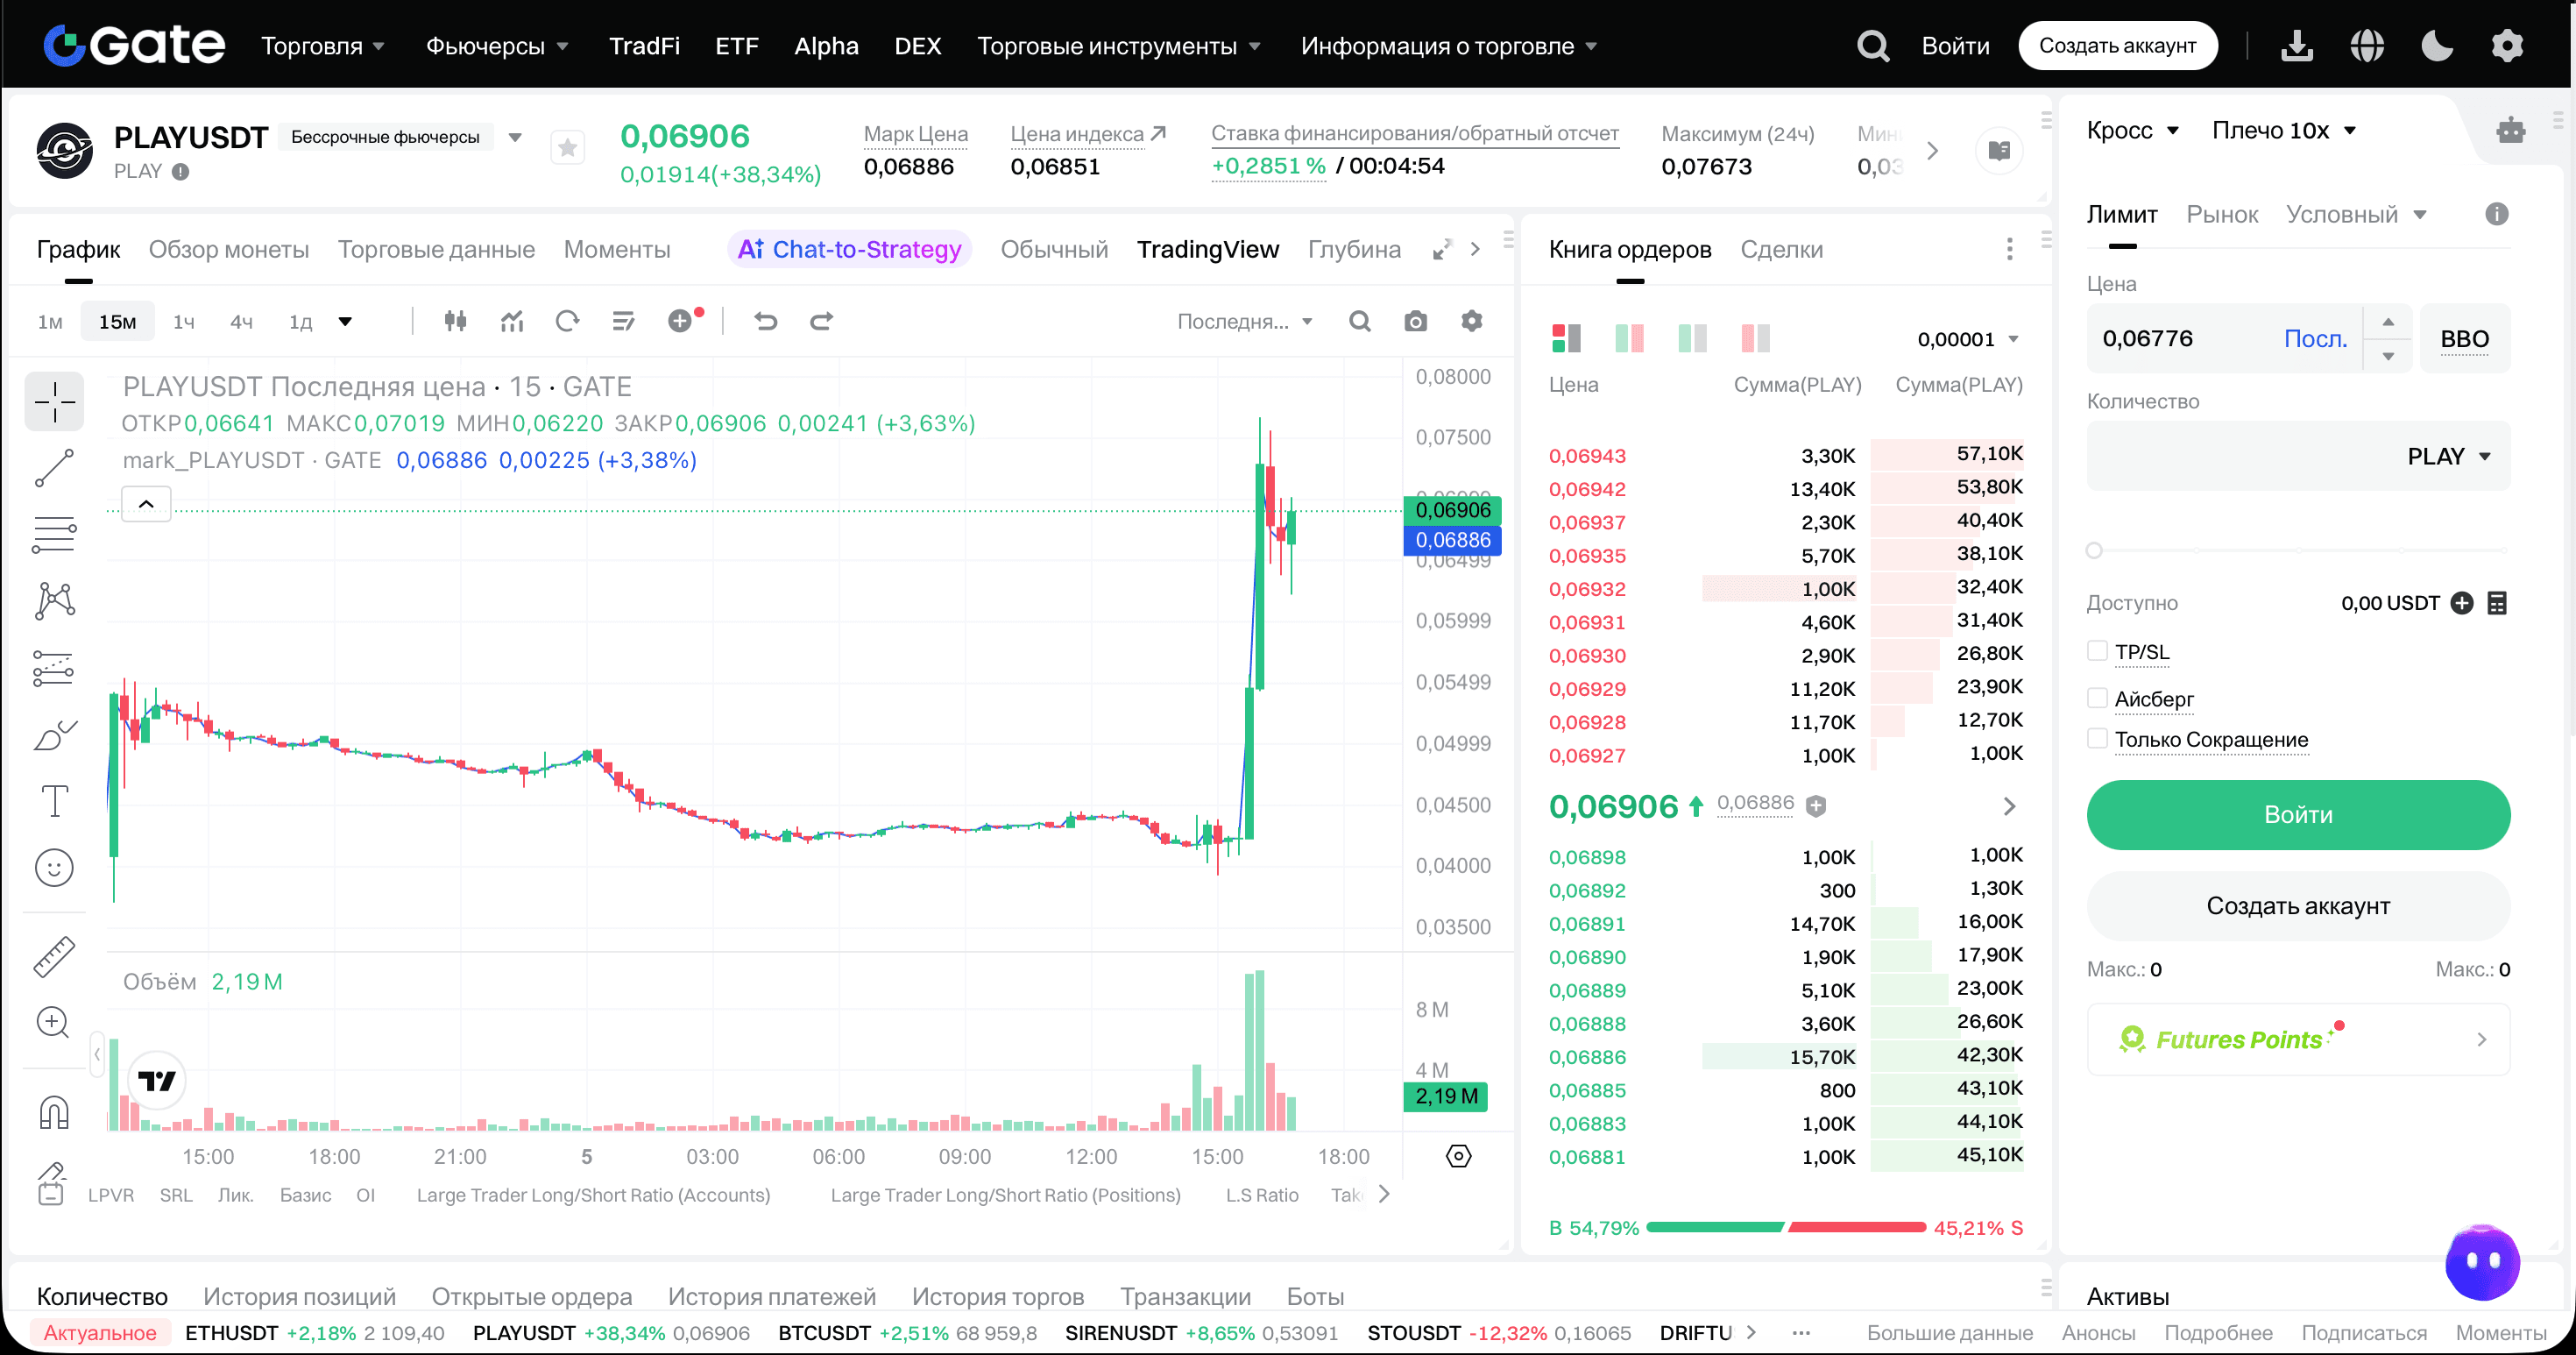Enable the Только Сокращение checkbox

point(2097,739)
